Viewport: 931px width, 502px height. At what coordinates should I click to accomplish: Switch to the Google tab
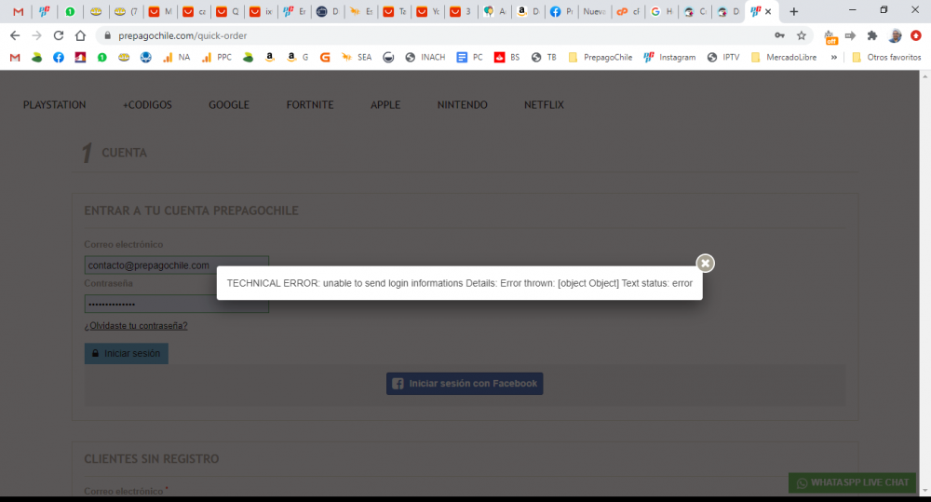[661, 11]
